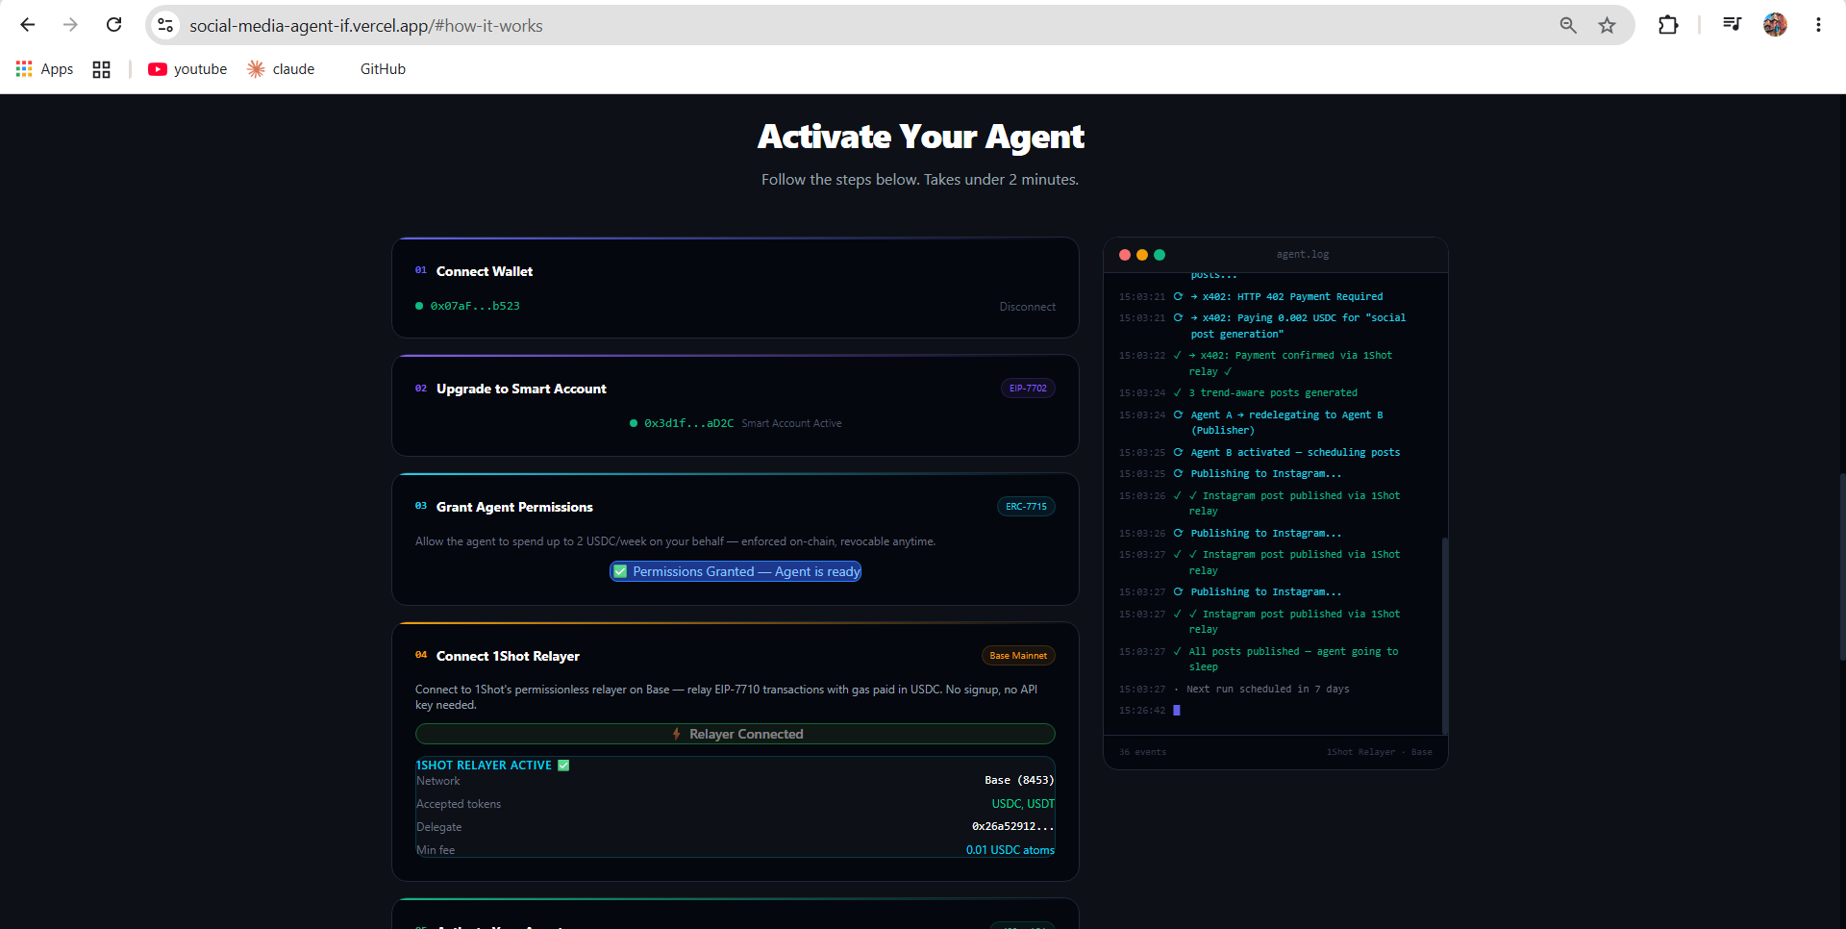The width and height of the screenshot is (1846, 929).
Task: Click log line 'All posts published – agent going to sleep'
Action: [x=1293, y=659]
